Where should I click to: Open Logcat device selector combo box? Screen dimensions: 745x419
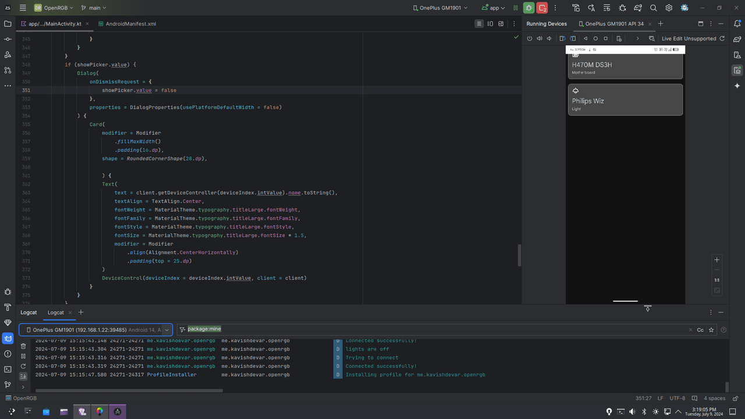[96, 329]
